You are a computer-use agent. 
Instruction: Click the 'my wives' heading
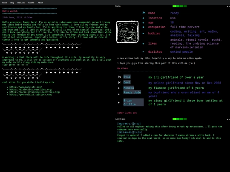[123, 68]
